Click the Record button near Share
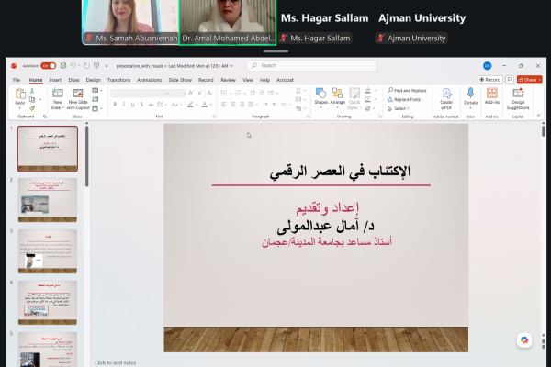The image size is (551, 367). [x=490, y=80]
